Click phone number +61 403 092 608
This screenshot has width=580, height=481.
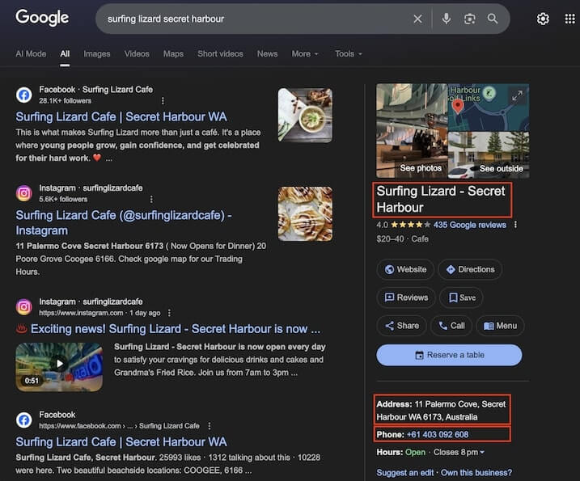[438, 434]
